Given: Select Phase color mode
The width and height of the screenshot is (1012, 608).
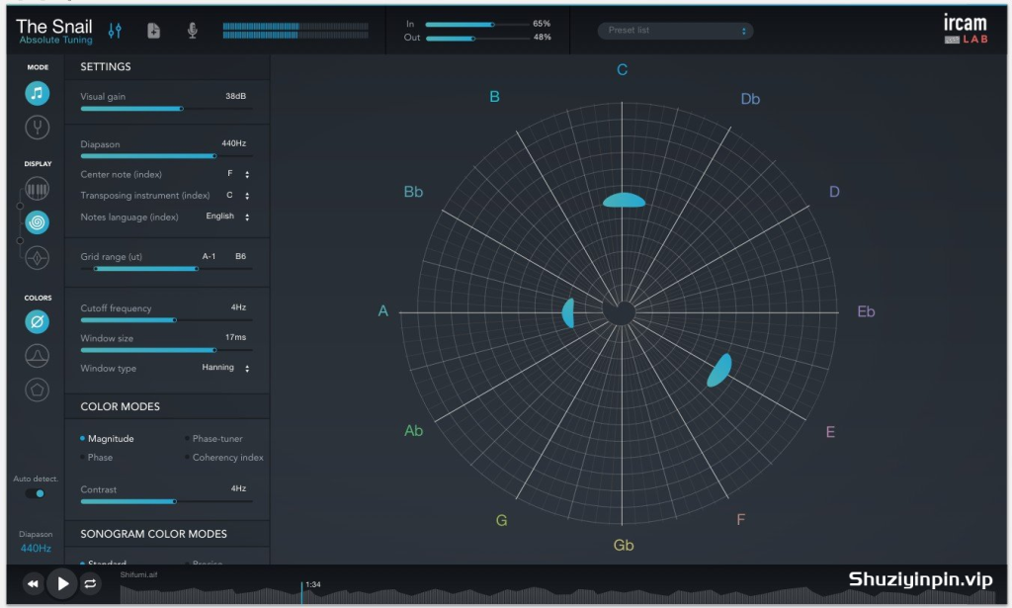Looking at the screenshot, I should click(96, 458).
